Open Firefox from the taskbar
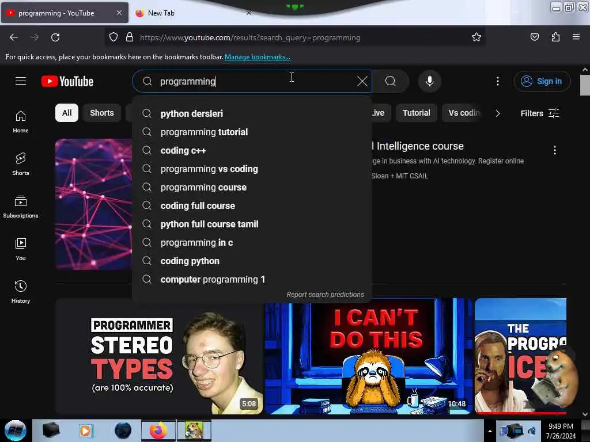Screen dimensions: 590x442 [158, 430]
